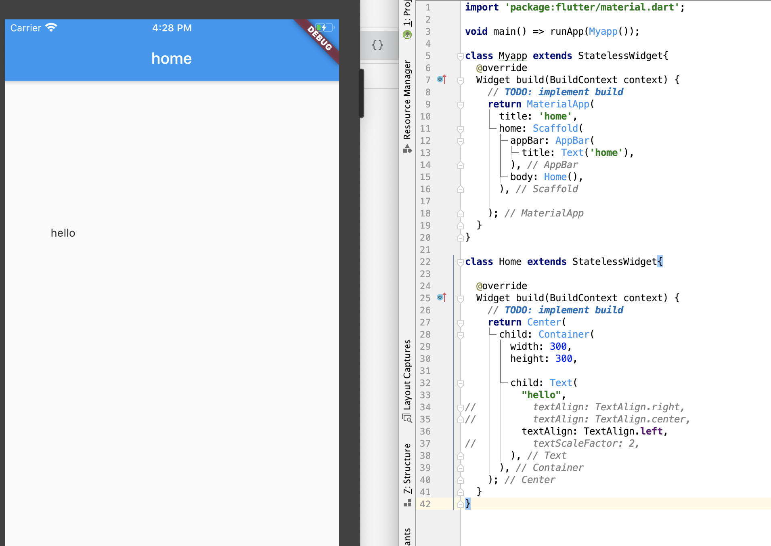771x546 pixels.
Task: Click the highlighted closing brace on line 42
Action: pos(468,504)
